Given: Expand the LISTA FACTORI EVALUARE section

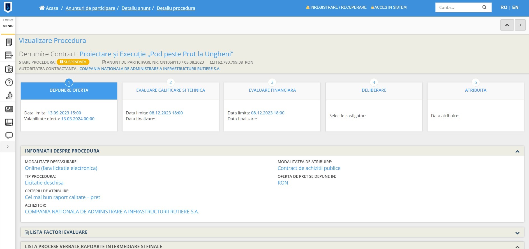Looking at the screenshot, I should [x=517, y=233].
